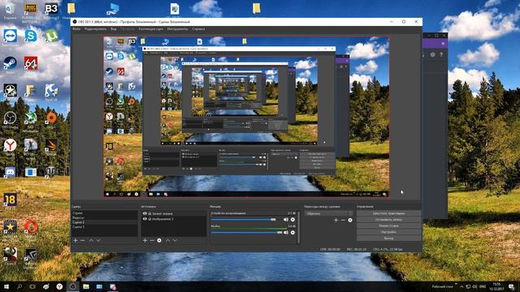Click the help question mark in the purple window
This screenshot has height=292, width=520.
coord(441,54)
